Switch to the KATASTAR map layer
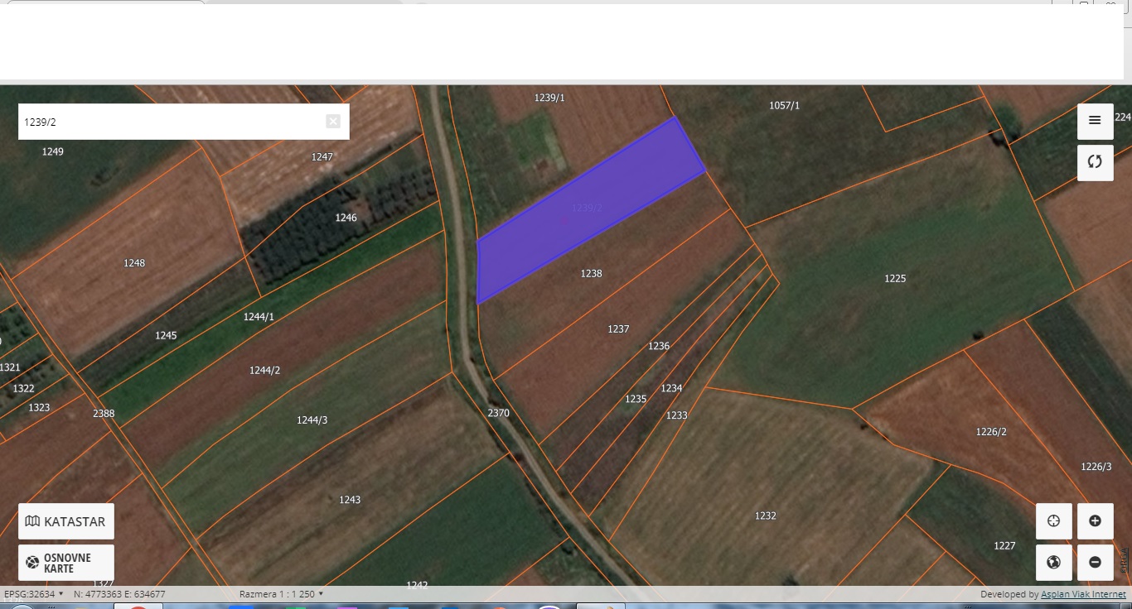Viewport: 1132px width, 609px height. click(x=66, y=521)
